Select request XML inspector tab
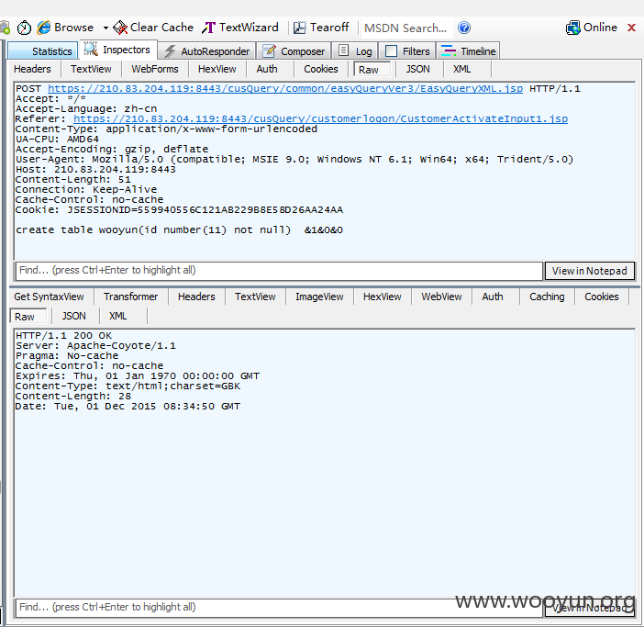644x627 pixels. click(461, 69)
